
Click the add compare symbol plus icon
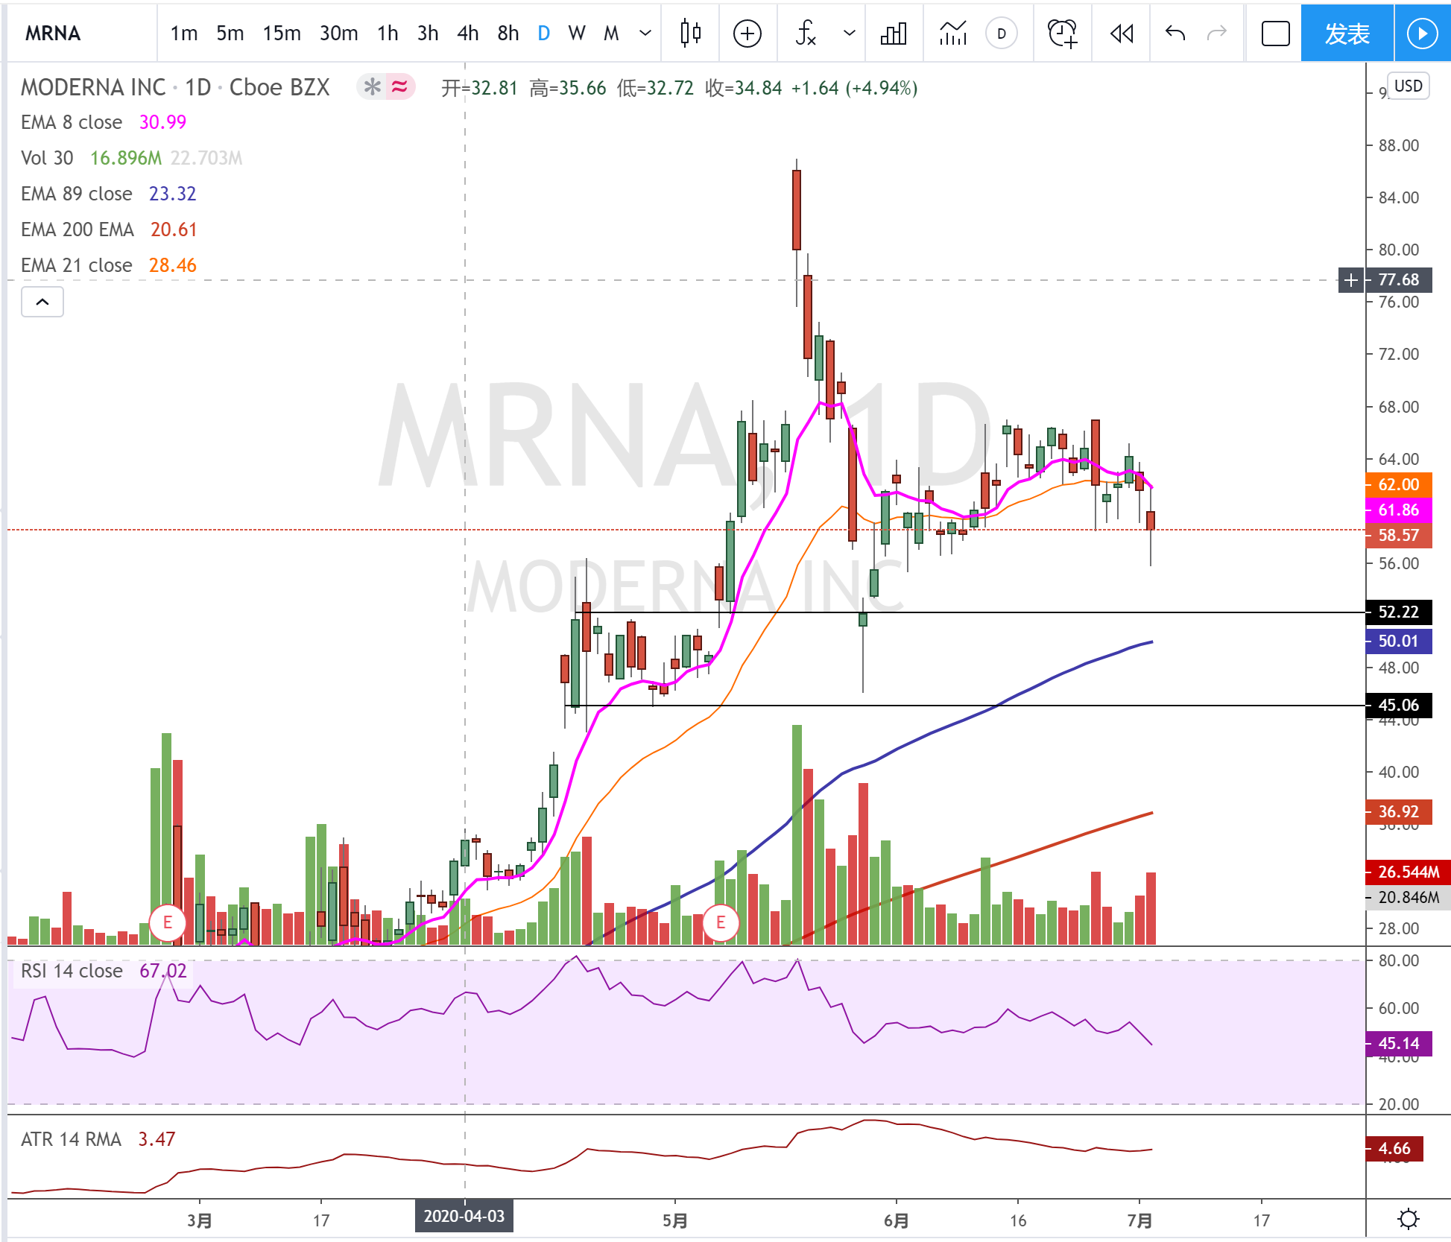click(x=747, y=34)
